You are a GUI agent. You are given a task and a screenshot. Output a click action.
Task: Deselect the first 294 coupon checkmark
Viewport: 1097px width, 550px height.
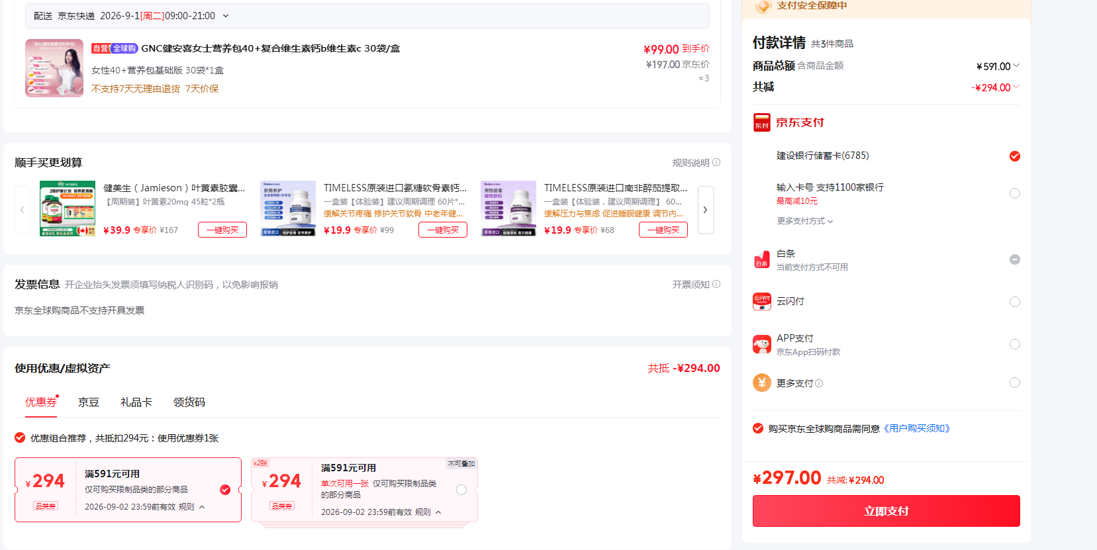click(225, 490)
